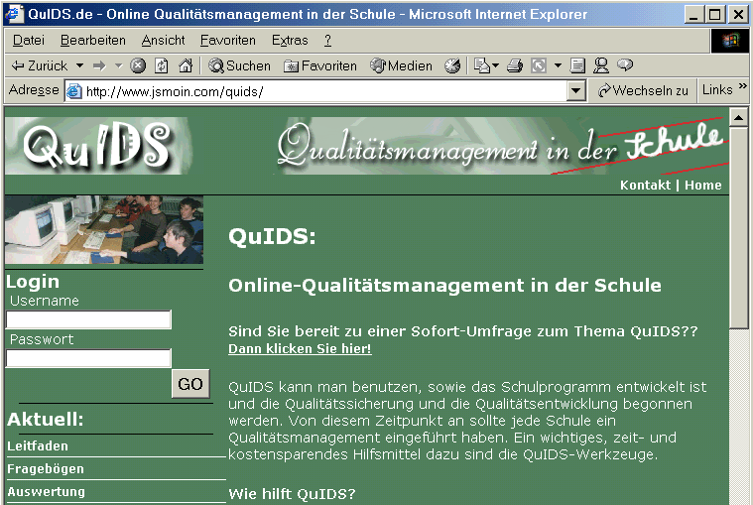
Task: Click the students at computers photo
Action: [x=104, y=229]
